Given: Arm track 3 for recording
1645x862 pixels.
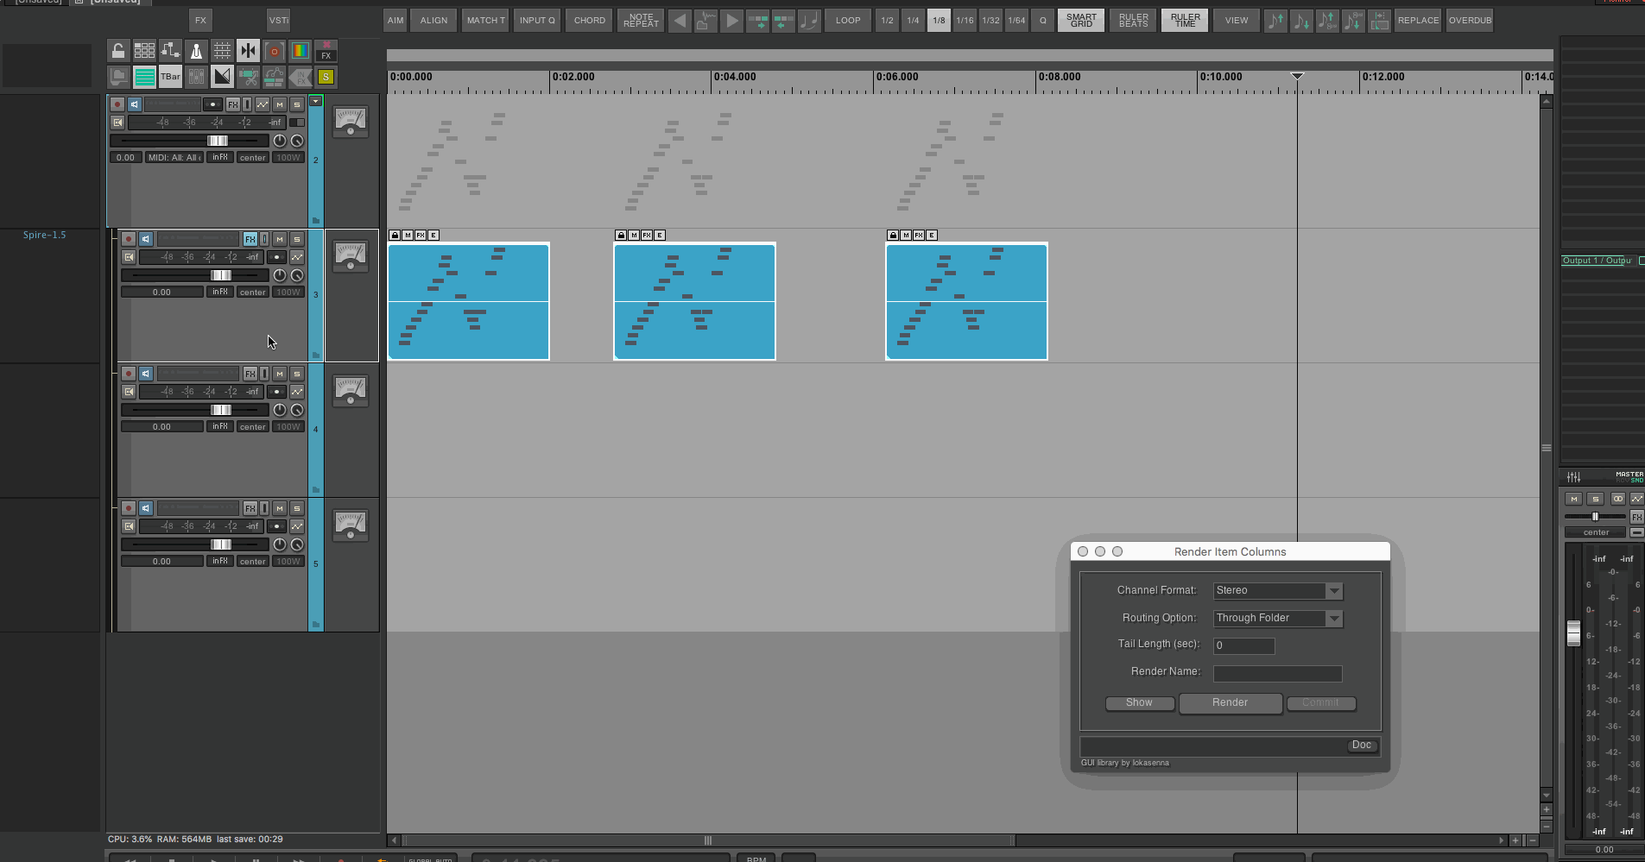Looking at the screenshot, I should [129, 239].
